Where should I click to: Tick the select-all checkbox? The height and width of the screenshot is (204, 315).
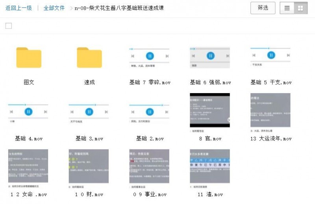click(x=8, y=26)
